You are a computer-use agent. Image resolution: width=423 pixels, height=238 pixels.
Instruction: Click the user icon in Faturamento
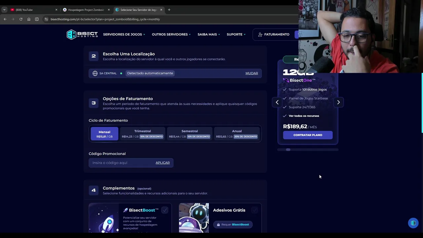[260, 34]
